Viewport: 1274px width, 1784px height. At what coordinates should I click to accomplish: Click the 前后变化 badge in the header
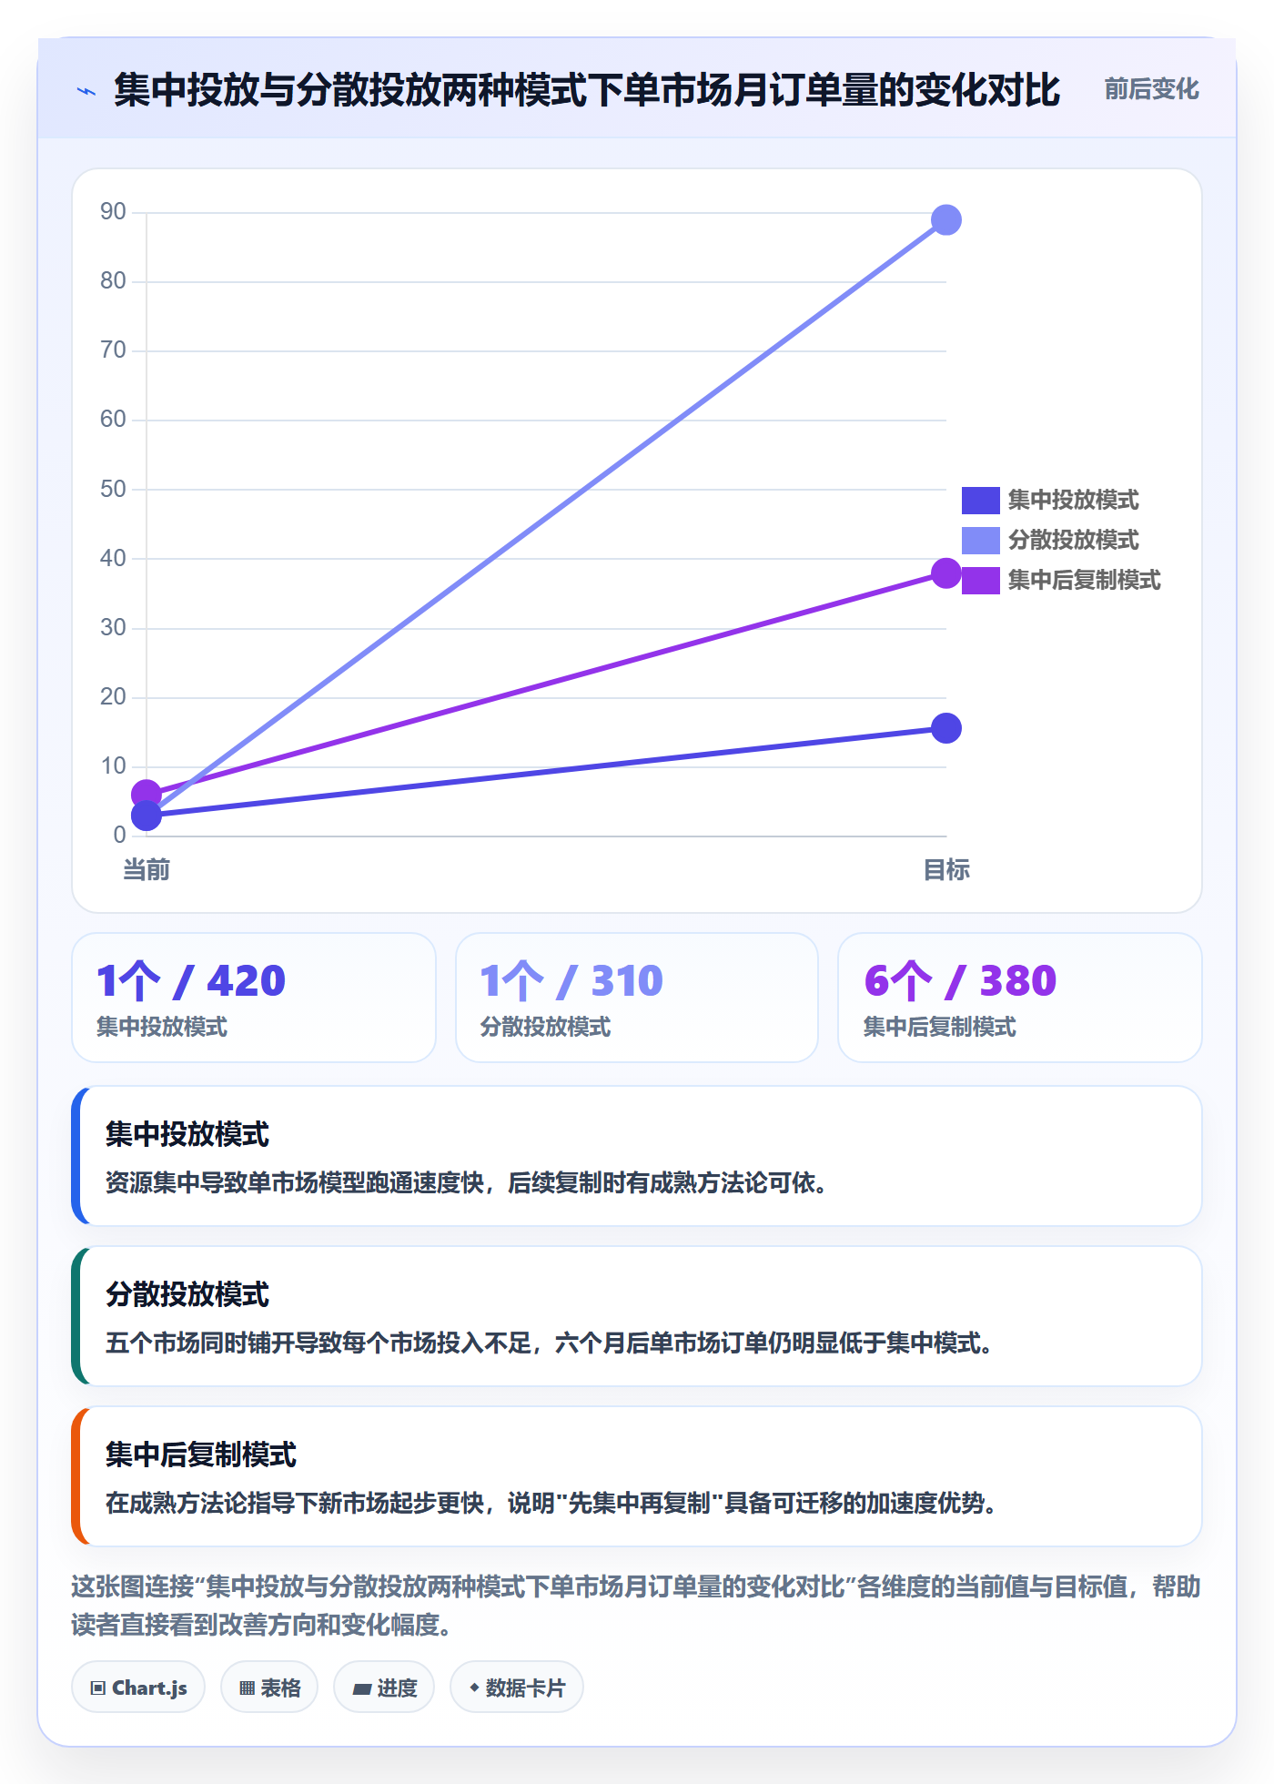pyautogui.click(x=1151, y=89)
